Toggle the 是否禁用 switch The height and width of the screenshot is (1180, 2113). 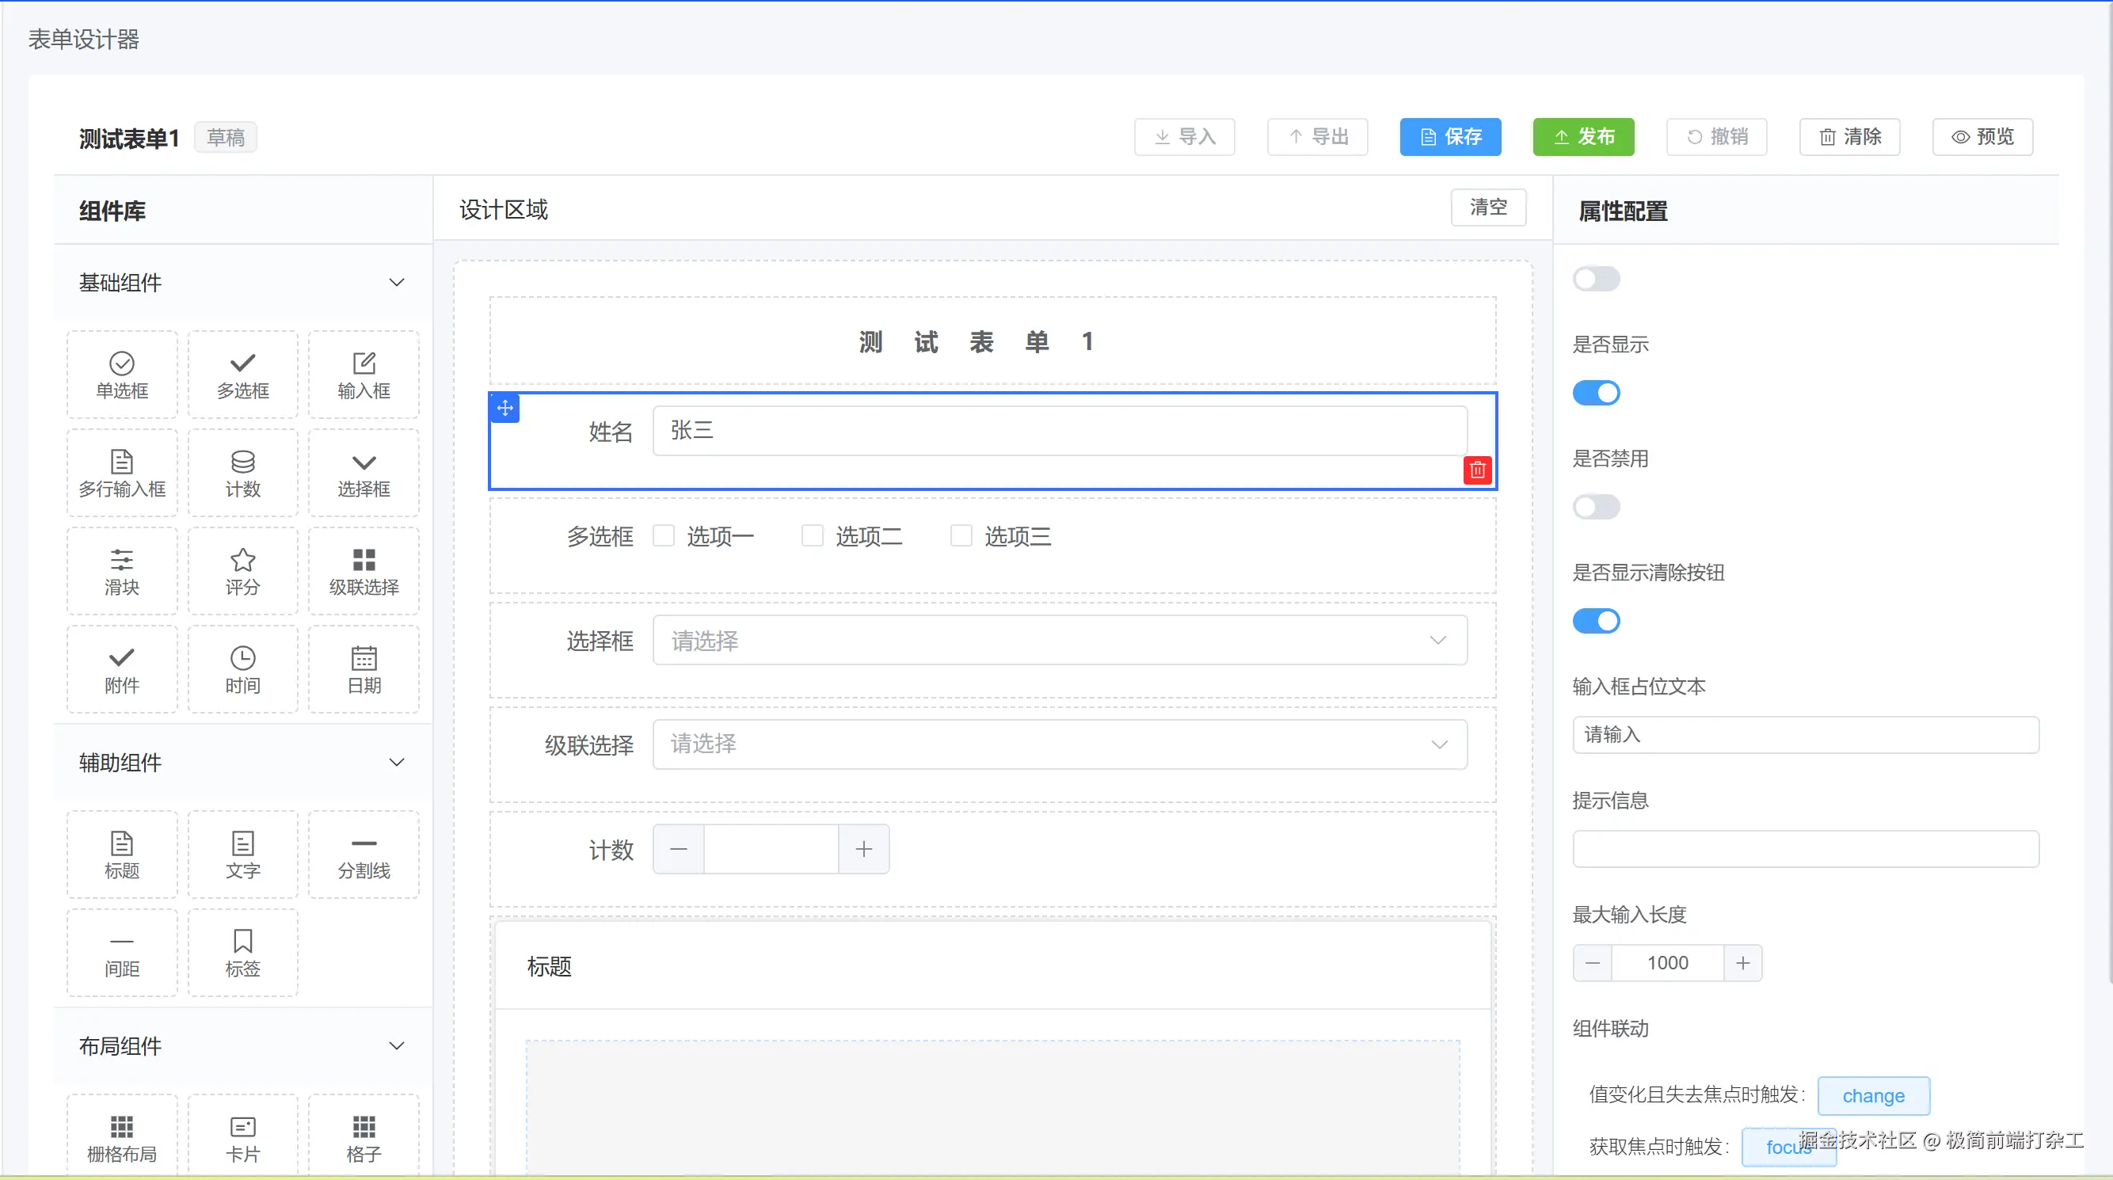pyautogui.click(x=1595, y=507)
